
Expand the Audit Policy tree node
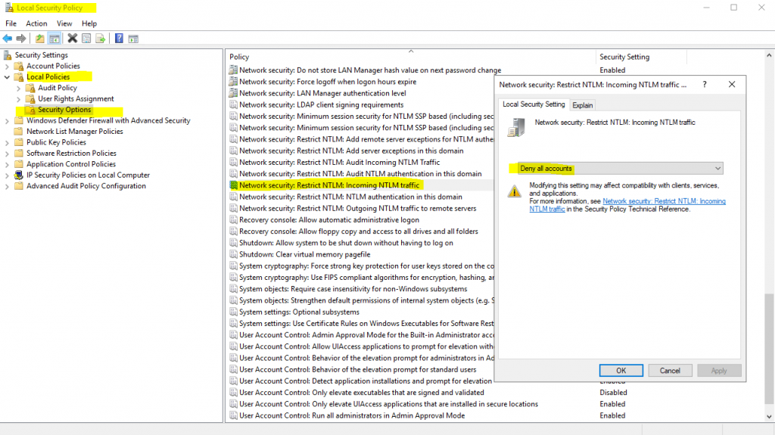click(18, 88)
